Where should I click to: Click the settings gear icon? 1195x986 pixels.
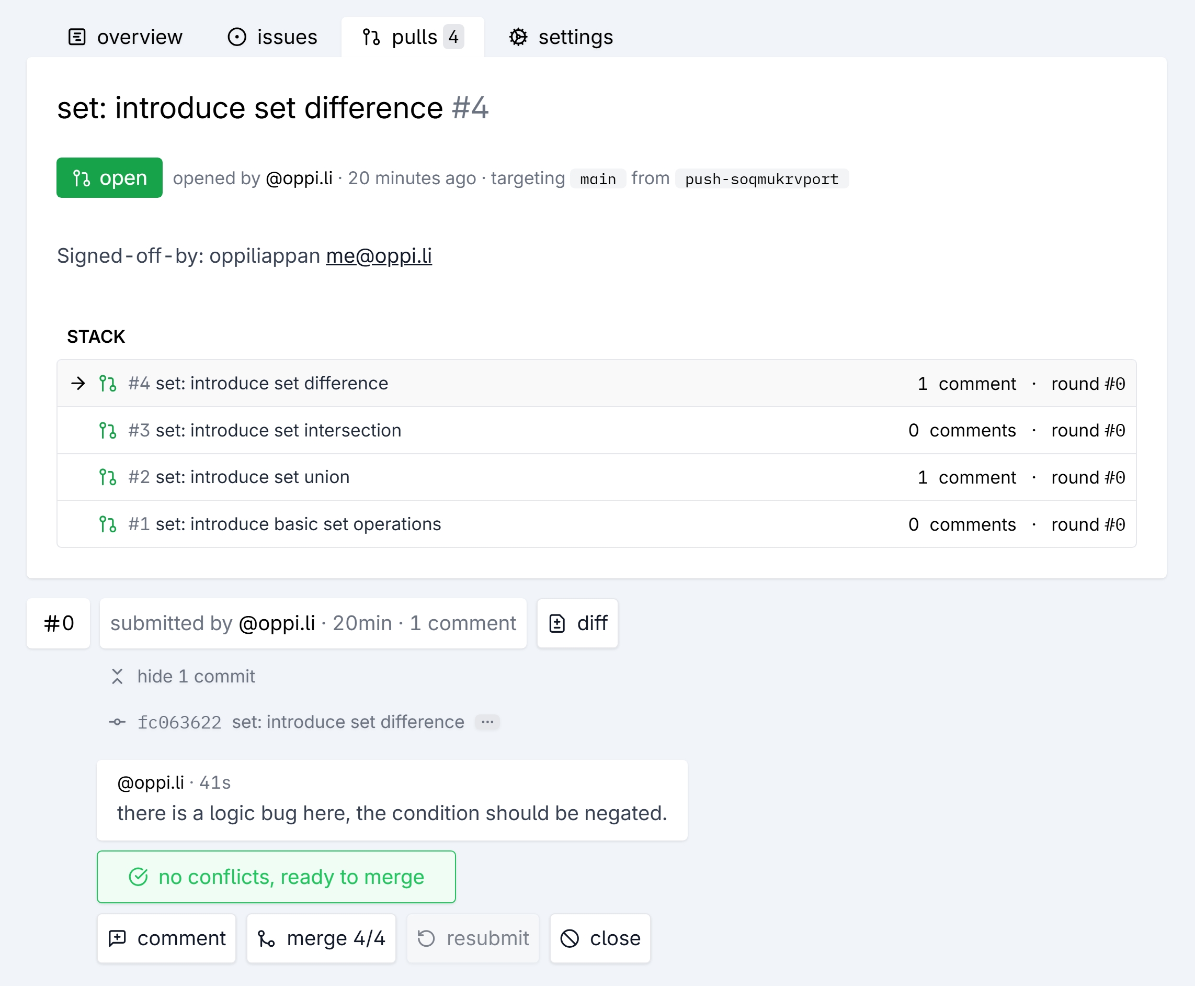point(518,38)
